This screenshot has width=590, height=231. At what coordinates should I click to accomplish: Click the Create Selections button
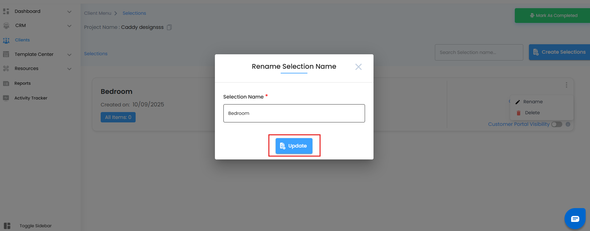pyautogui.click(x=559, y=52)
